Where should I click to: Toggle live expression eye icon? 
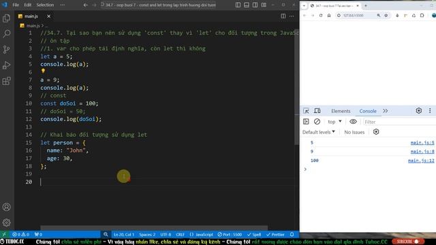tap(353, 122)
